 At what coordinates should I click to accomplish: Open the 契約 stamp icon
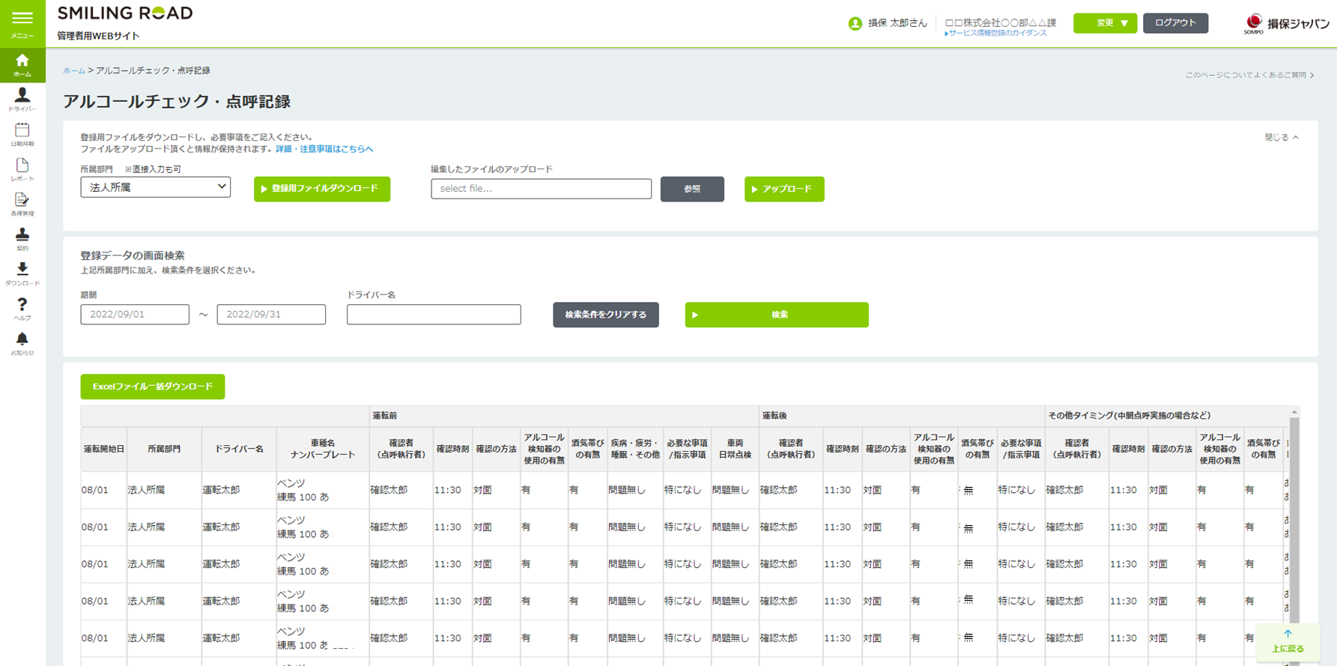click(22, 239)
